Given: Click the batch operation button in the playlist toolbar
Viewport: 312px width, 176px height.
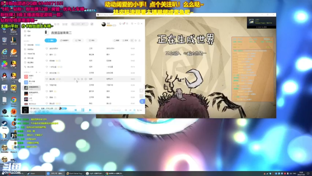Looking at the screenshot, I should [x=64, y=41].
